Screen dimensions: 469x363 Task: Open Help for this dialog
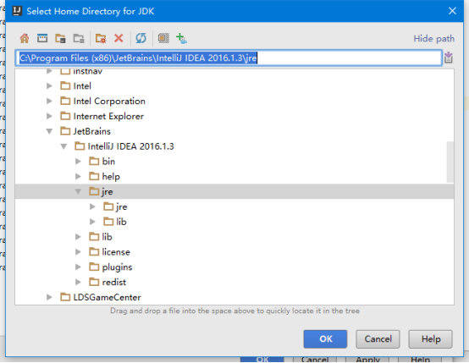[x=430, y=339]
